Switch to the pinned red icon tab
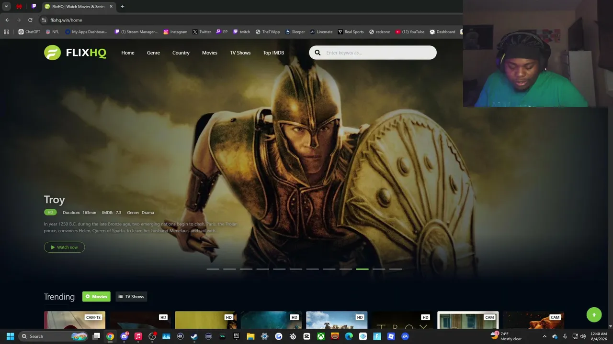Image resolution: width=613 pixels, height=344 pixels. pyautogui.click(x=19, y=6)
